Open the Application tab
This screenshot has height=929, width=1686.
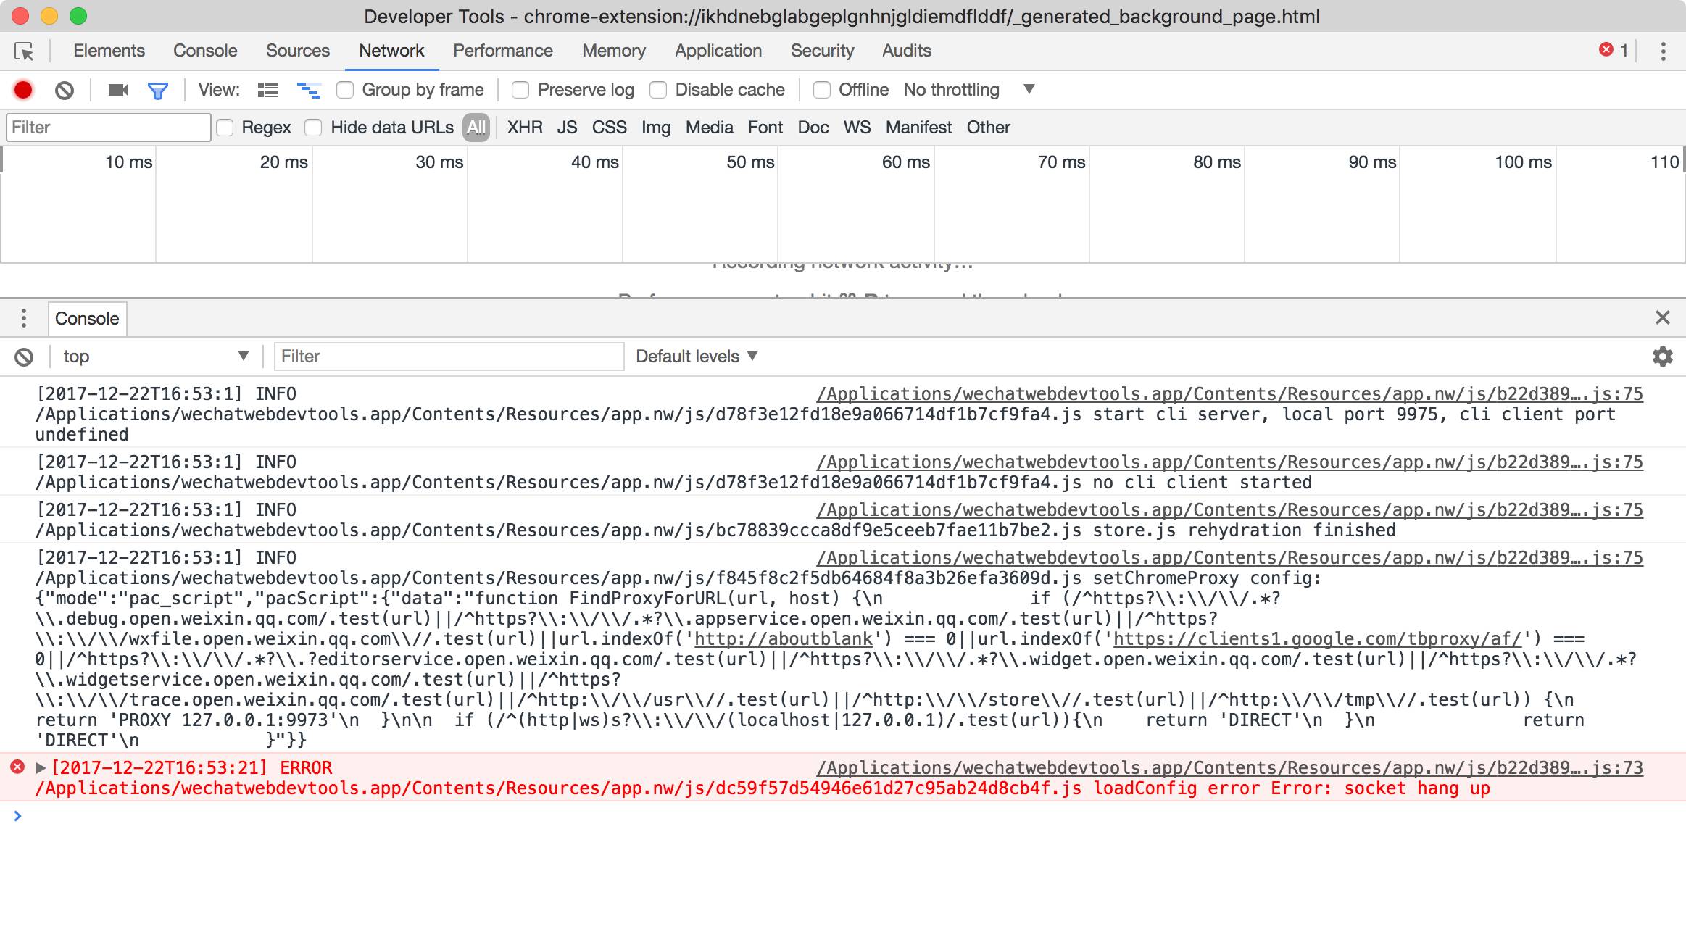point(718,51)
